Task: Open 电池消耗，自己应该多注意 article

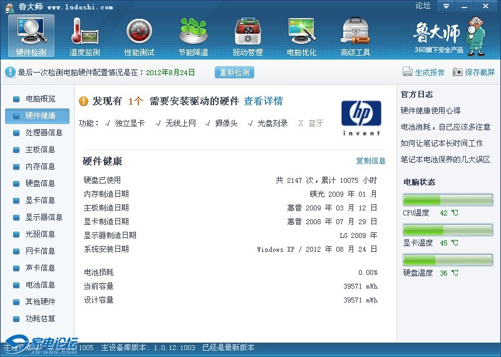Action: pos(445,127)
